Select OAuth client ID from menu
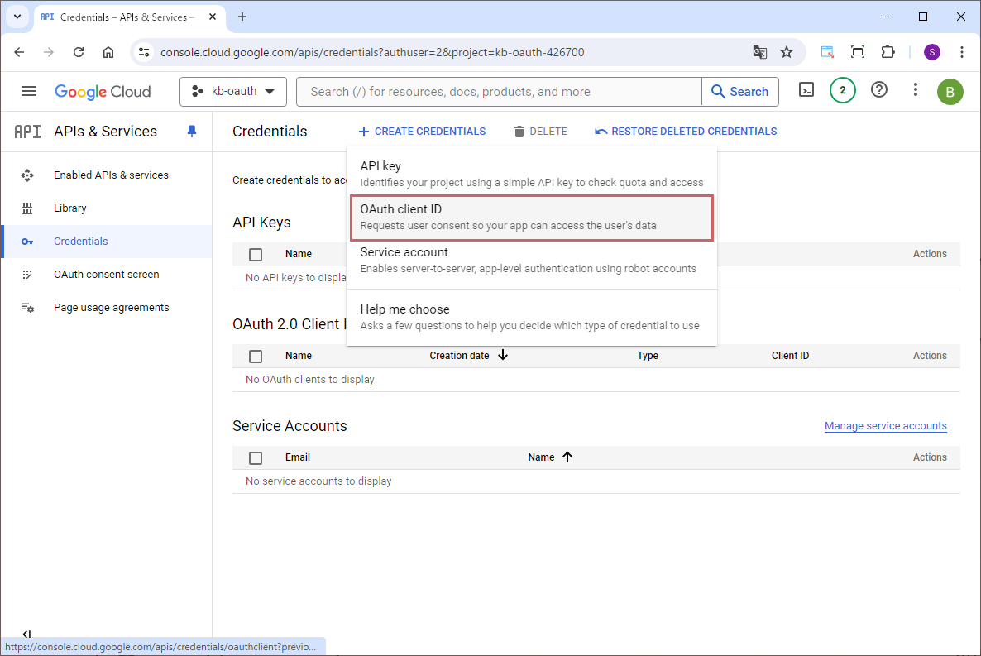981x656 pixels. (x=531, y=218)
